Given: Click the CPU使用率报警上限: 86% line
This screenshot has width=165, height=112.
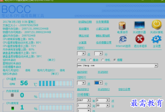Looking at the screenshot, I should pos(18,39).
